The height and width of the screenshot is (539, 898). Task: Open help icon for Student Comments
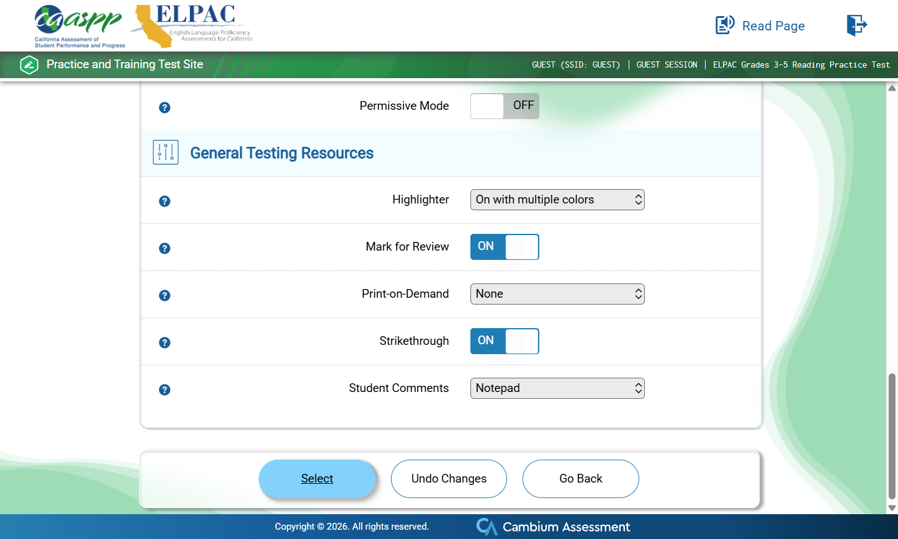pos(164,390)
